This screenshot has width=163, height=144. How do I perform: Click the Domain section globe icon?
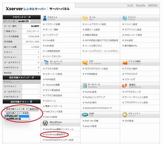pyautogui.click(x=125, y=18)
